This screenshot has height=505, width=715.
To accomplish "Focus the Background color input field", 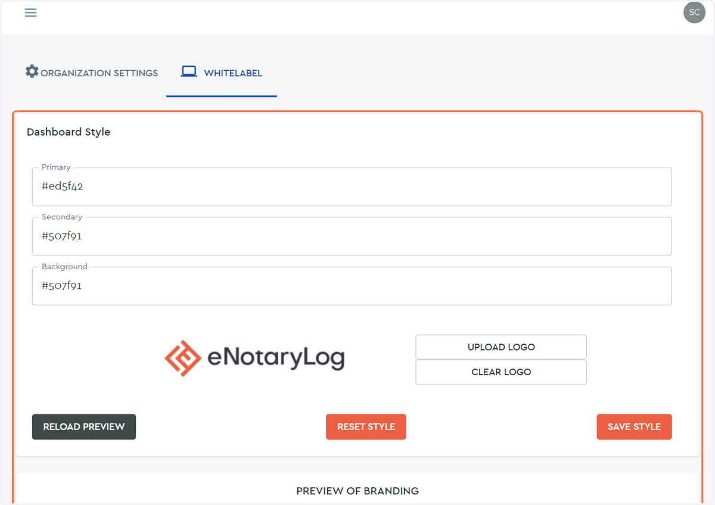I will pyautogui.click(x=352, y=286).
